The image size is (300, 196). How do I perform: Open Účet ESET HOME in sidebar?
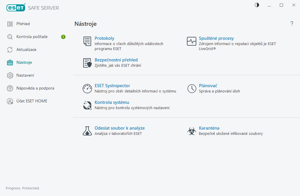click(32, 101)
